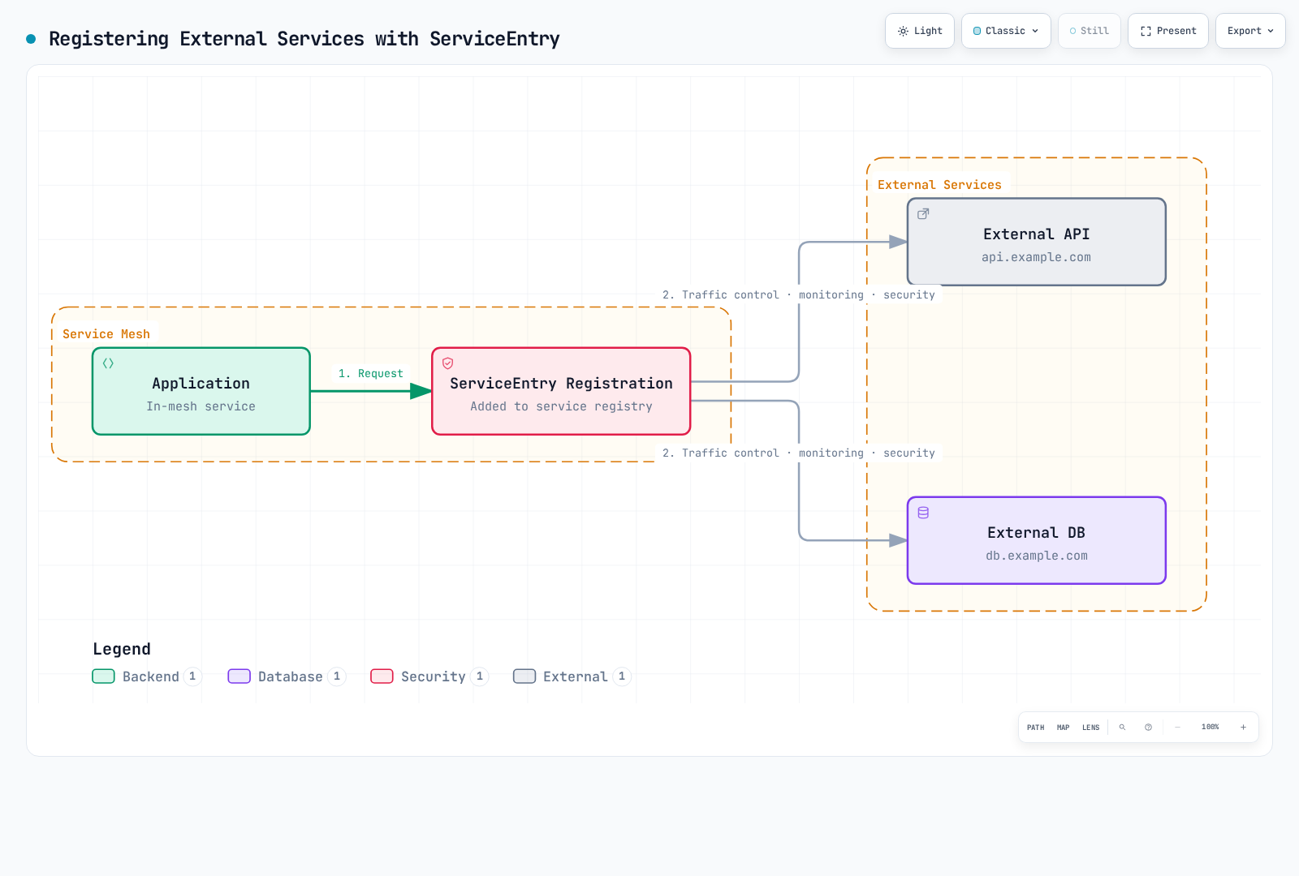Toggle the Still animation button
The width and height of the screenshot is (1299, 876).
click(x=1090, y=31)
